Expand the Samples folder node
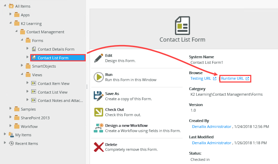Viewport: 278px width, 164px height. pos(11,109)
